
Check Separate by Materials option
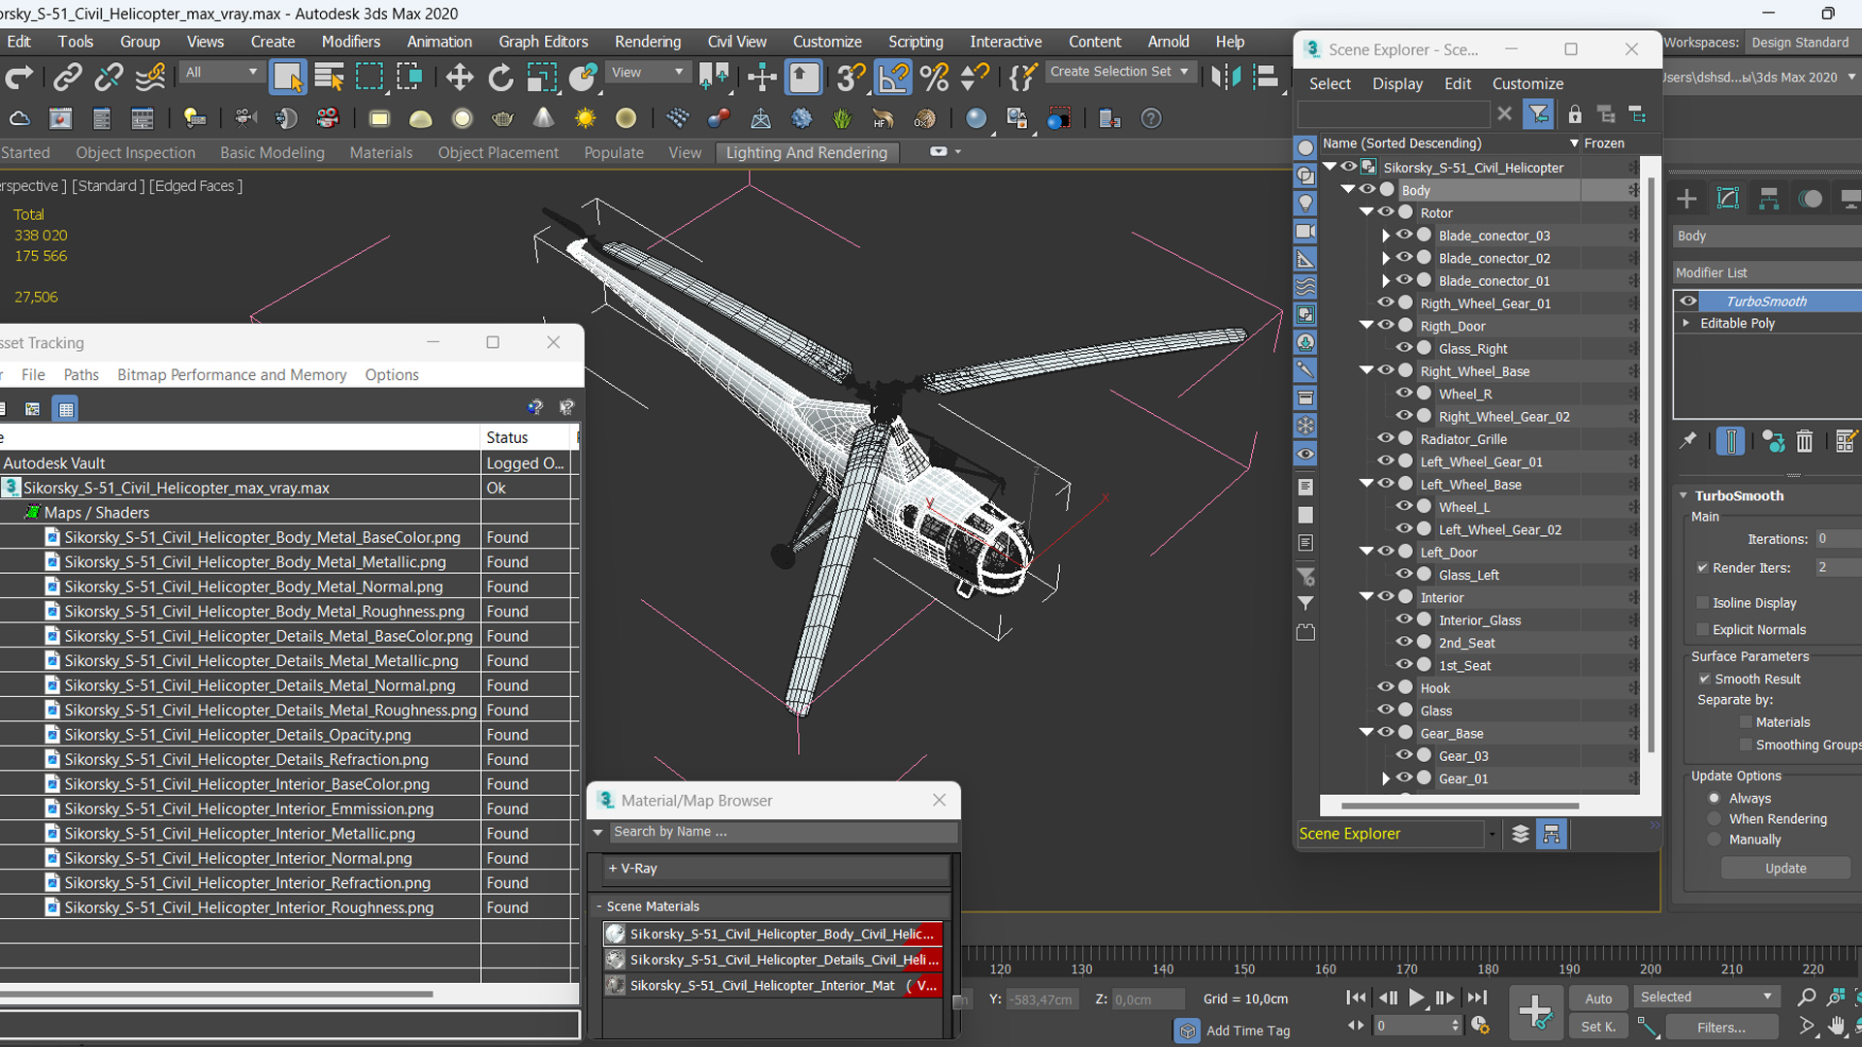coord(1747,722)
